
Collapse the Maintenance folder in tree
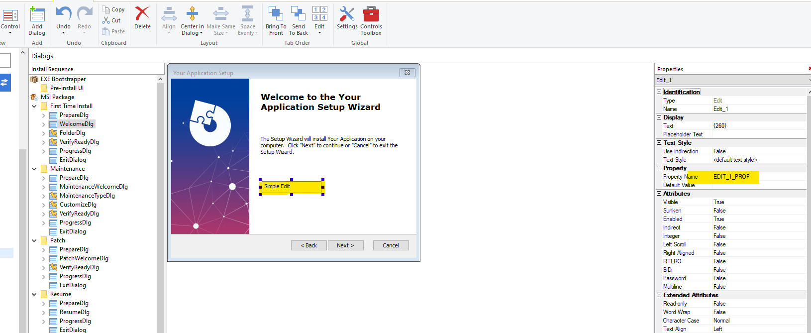click(34, 169)
